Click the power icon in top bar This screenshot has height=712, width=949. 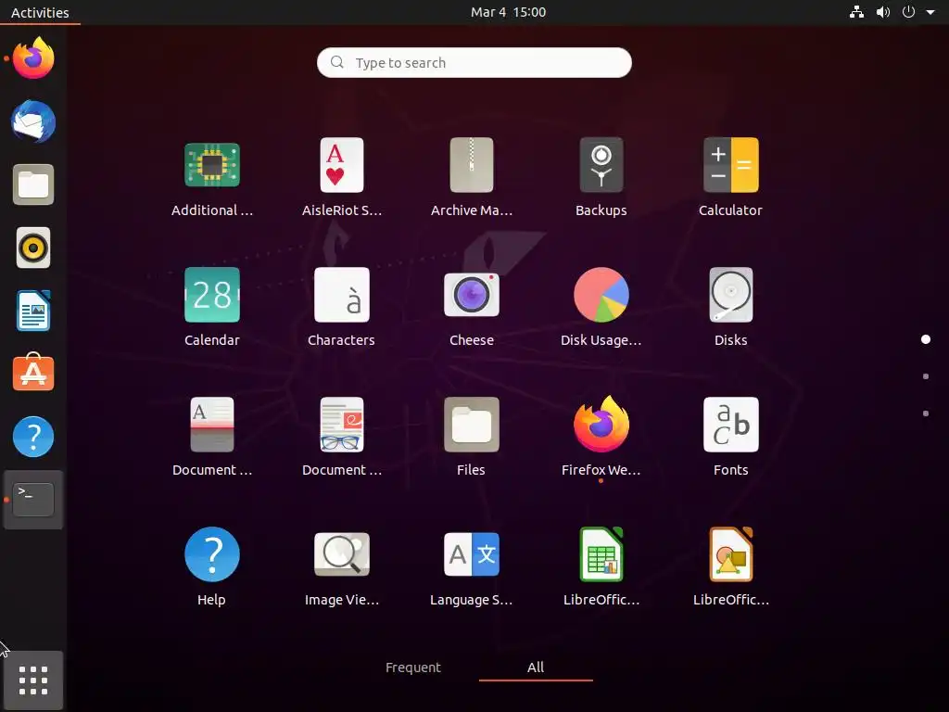click(x=908, y=12)
